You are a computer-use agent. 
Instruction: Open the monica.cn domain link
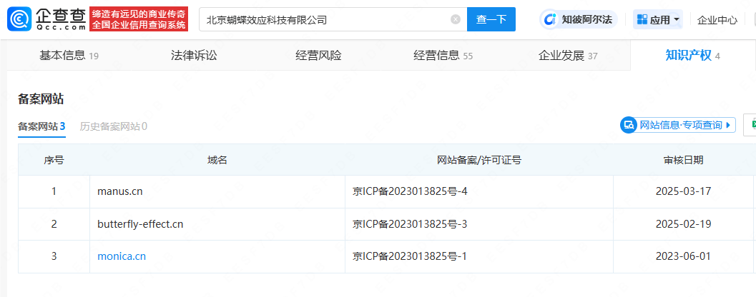[122, 256]
